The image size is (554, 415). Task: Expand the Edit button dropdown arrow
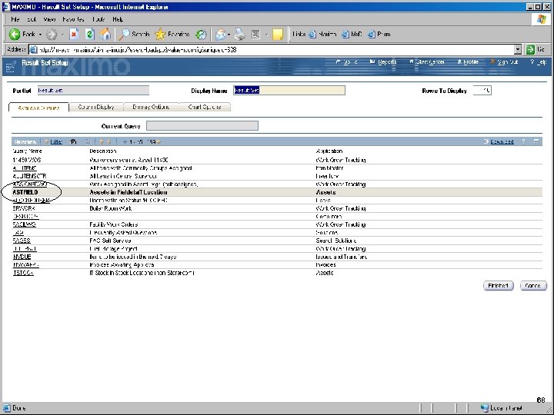(266, 35)
